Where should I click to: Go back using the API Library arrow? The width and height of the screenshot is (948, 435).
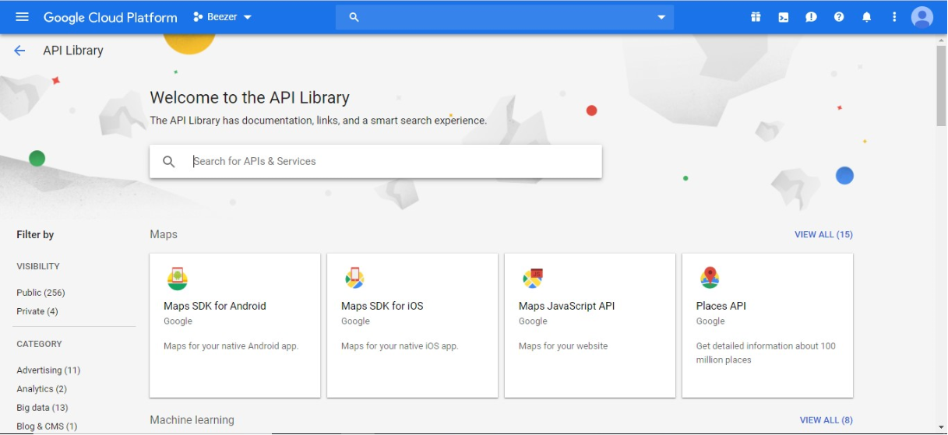(x=19, y=51)
